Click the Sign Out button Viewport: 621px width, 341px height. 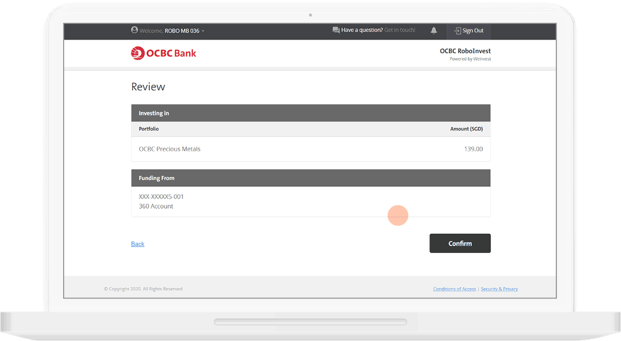(x=469, y=31)
